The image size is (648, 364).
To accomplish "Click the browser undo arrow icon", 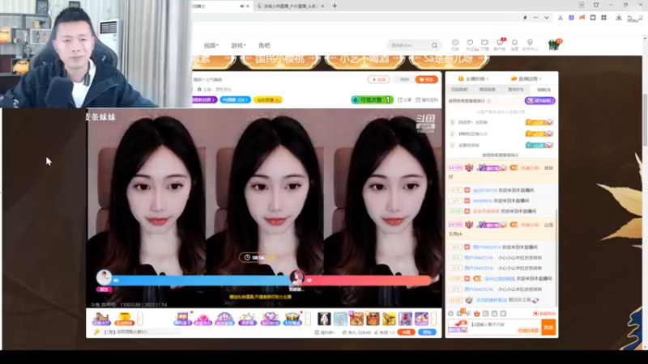I will click(630, 18).
